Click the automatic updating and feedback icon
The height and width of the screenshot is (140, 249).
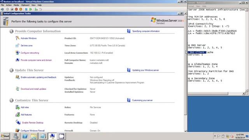(17, 77)
